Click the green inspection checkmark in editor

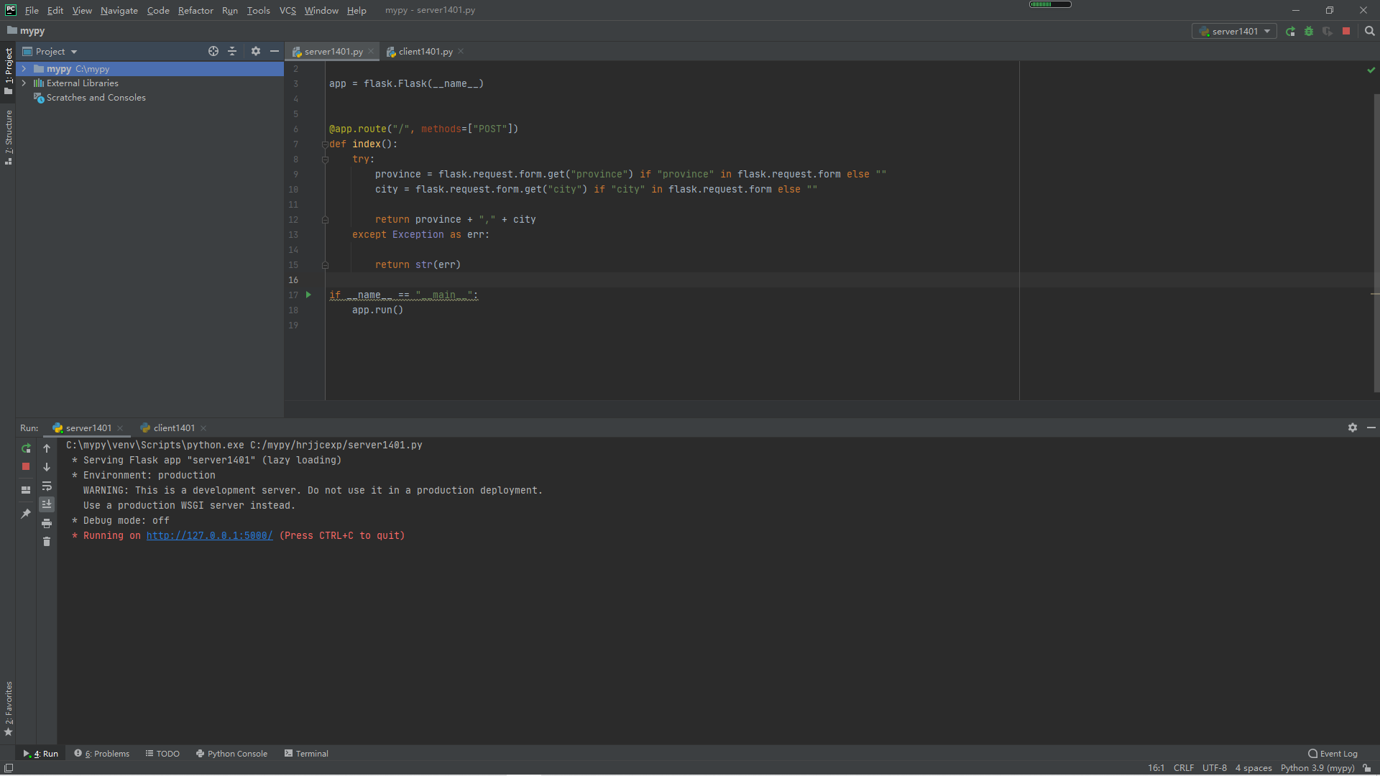(x=1371, y=70)
